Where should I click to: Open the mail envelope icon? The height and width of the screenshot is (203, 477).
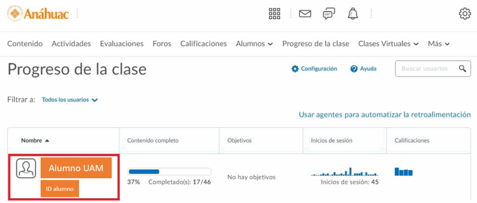(305, 14)
